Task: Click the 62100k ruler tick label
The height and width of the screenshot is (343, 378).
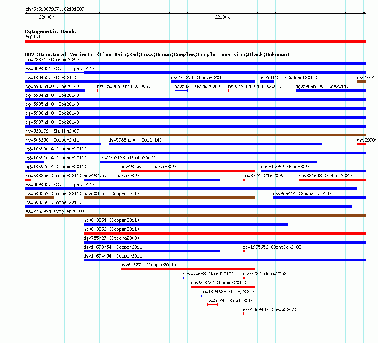Action: [222, 17]
